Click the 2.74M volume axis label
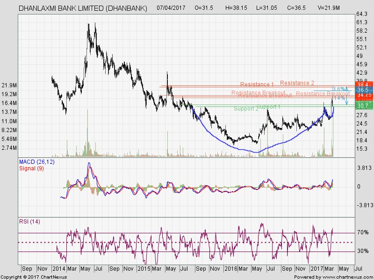The height and width of the screenshot is (280, 374). [x=9, y=148]
